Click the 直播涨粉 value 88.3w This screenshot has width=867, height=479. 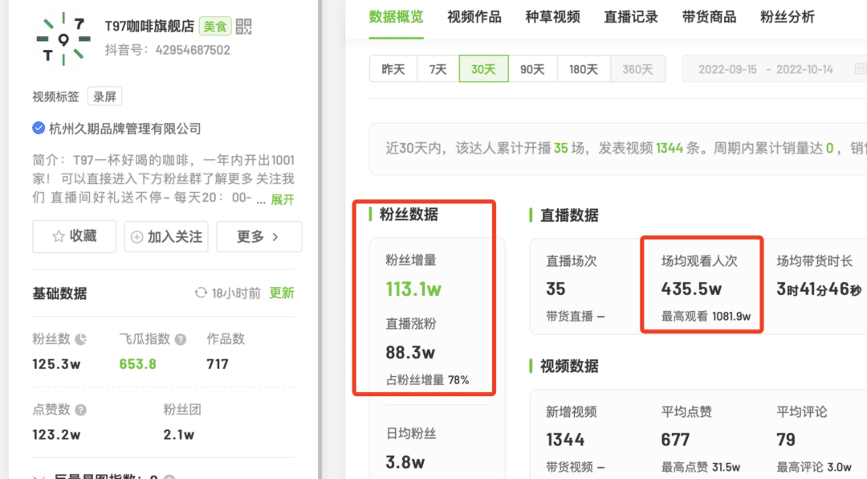(410, 352)
